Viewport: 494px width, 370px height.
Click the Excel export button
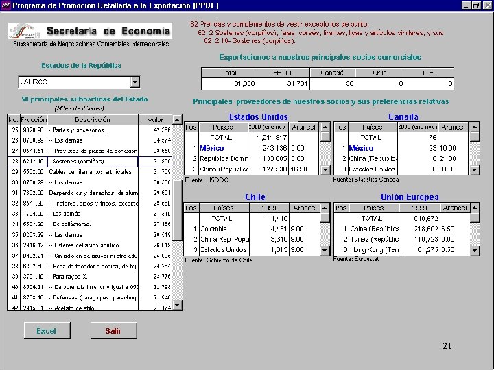click(x=47, y=330)
